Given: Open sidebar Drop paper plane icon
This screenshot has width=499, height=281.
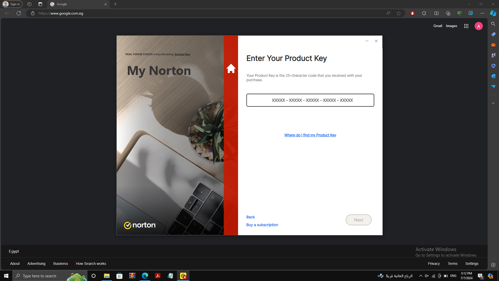Looking at the screenshot, I should point(493,86).
